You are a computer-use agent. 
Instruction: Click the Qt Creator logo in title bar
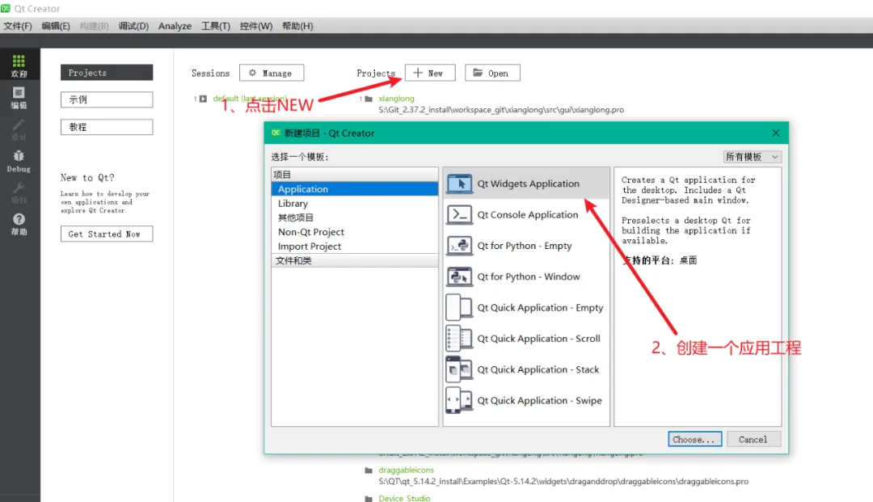click(6, 8)
